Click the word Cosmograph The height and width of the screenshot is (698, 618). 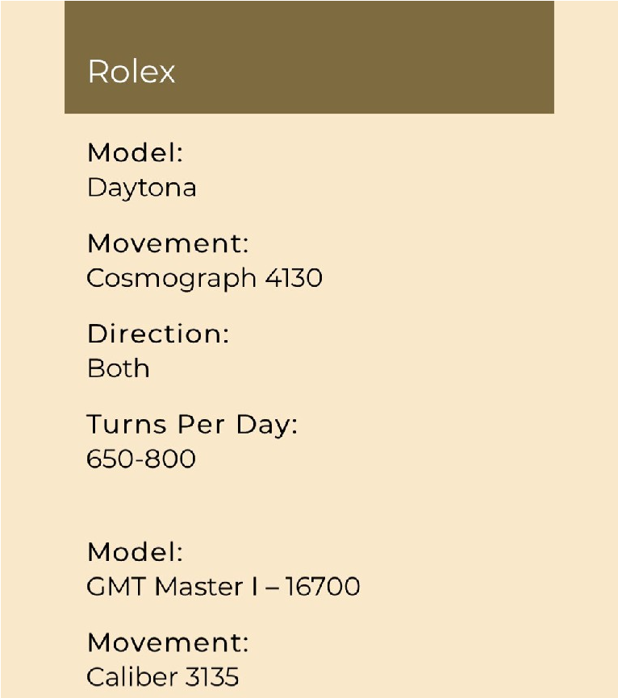171,279
